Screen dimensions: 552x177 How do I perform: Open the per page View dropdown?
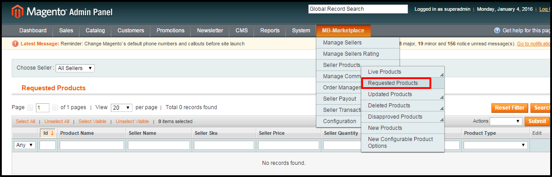click(x=121, y=108)
